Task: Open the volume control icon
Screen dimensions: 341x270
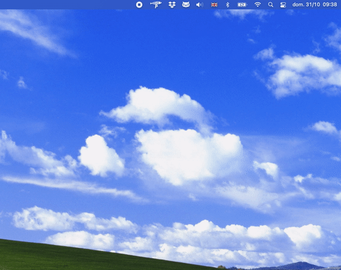Action: [x=199, y=5]
